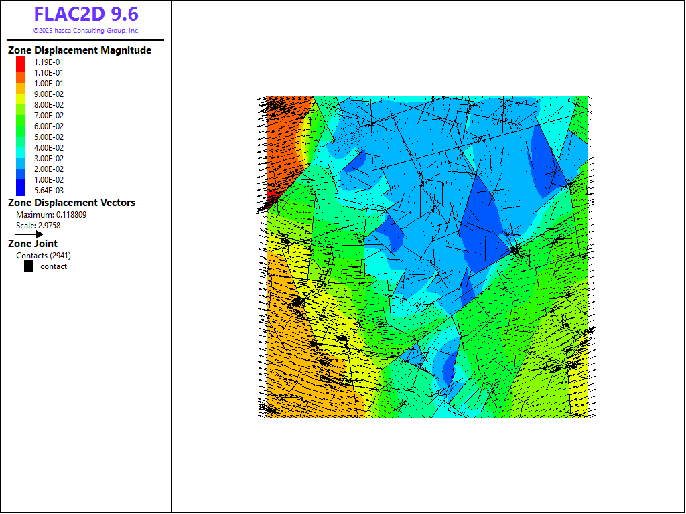Click the 7.00E-02 contour value label
The height and width of the screenshot is (514, 686).
point(49,116)
